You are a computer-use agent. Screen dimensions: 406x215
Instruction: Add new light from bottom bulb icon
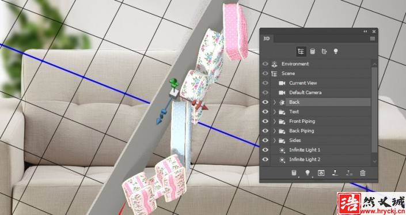click(x=308, y=173)
